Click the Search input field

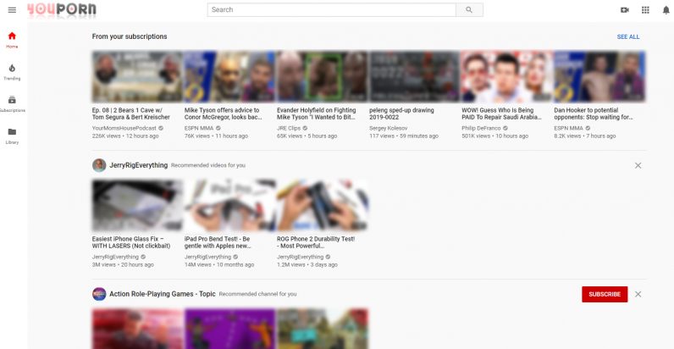[331, 10]
